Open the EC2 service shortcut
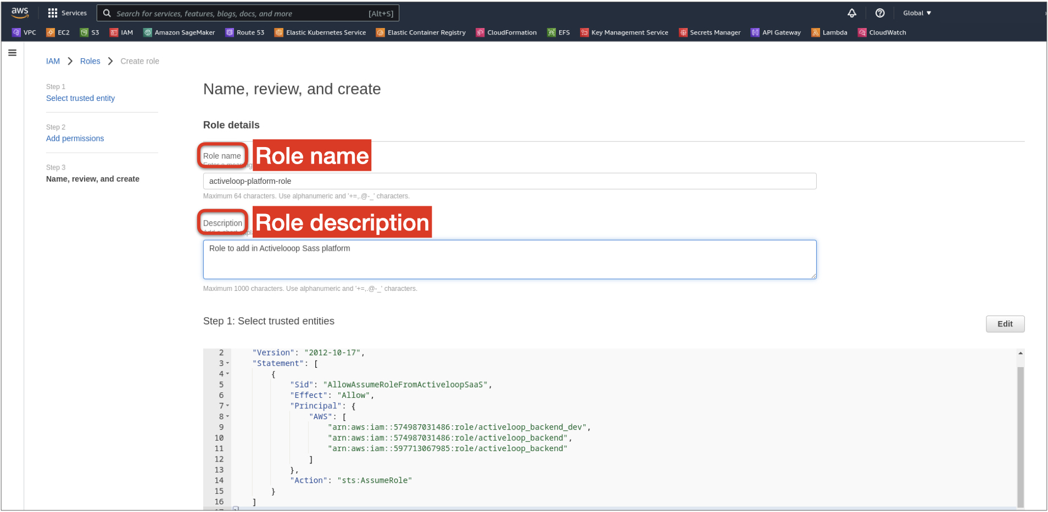Image resolution: width=1048 pixels, height=512 pixels. [x=58, y=32]
